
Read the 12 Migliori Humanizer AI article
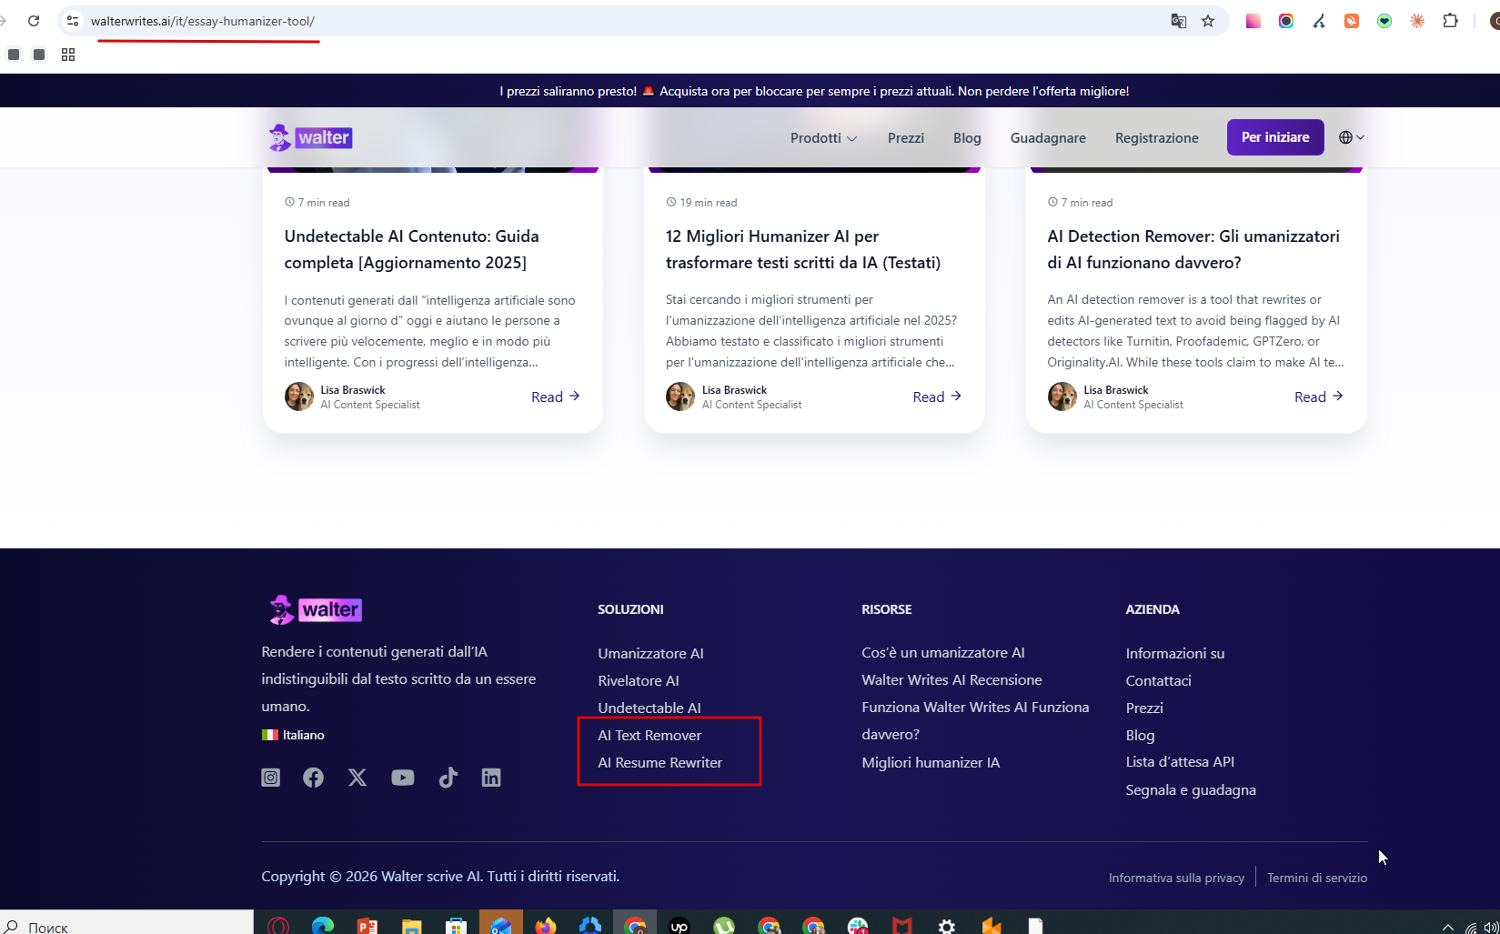pyautogui.click(x=937, y=397)
